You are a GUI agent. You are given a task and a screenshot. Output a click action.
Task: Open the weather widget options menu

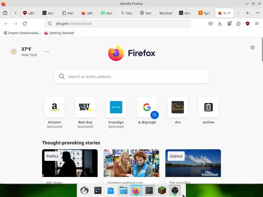pyautogui.click(x=47, y=52)
